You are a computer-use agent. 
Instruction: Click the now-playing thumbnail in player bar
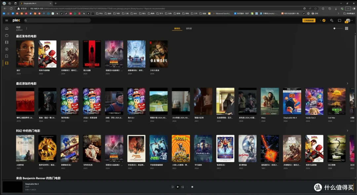pyautogui.click(x=13, y=187)
